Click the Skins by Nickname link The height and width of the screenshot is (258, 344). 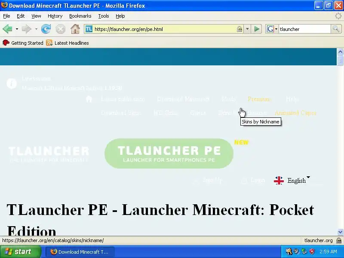click(x=243, y=113)
